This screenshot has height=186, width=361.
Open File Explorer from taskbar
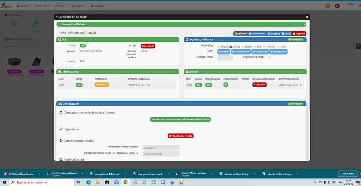coord(98,182)
